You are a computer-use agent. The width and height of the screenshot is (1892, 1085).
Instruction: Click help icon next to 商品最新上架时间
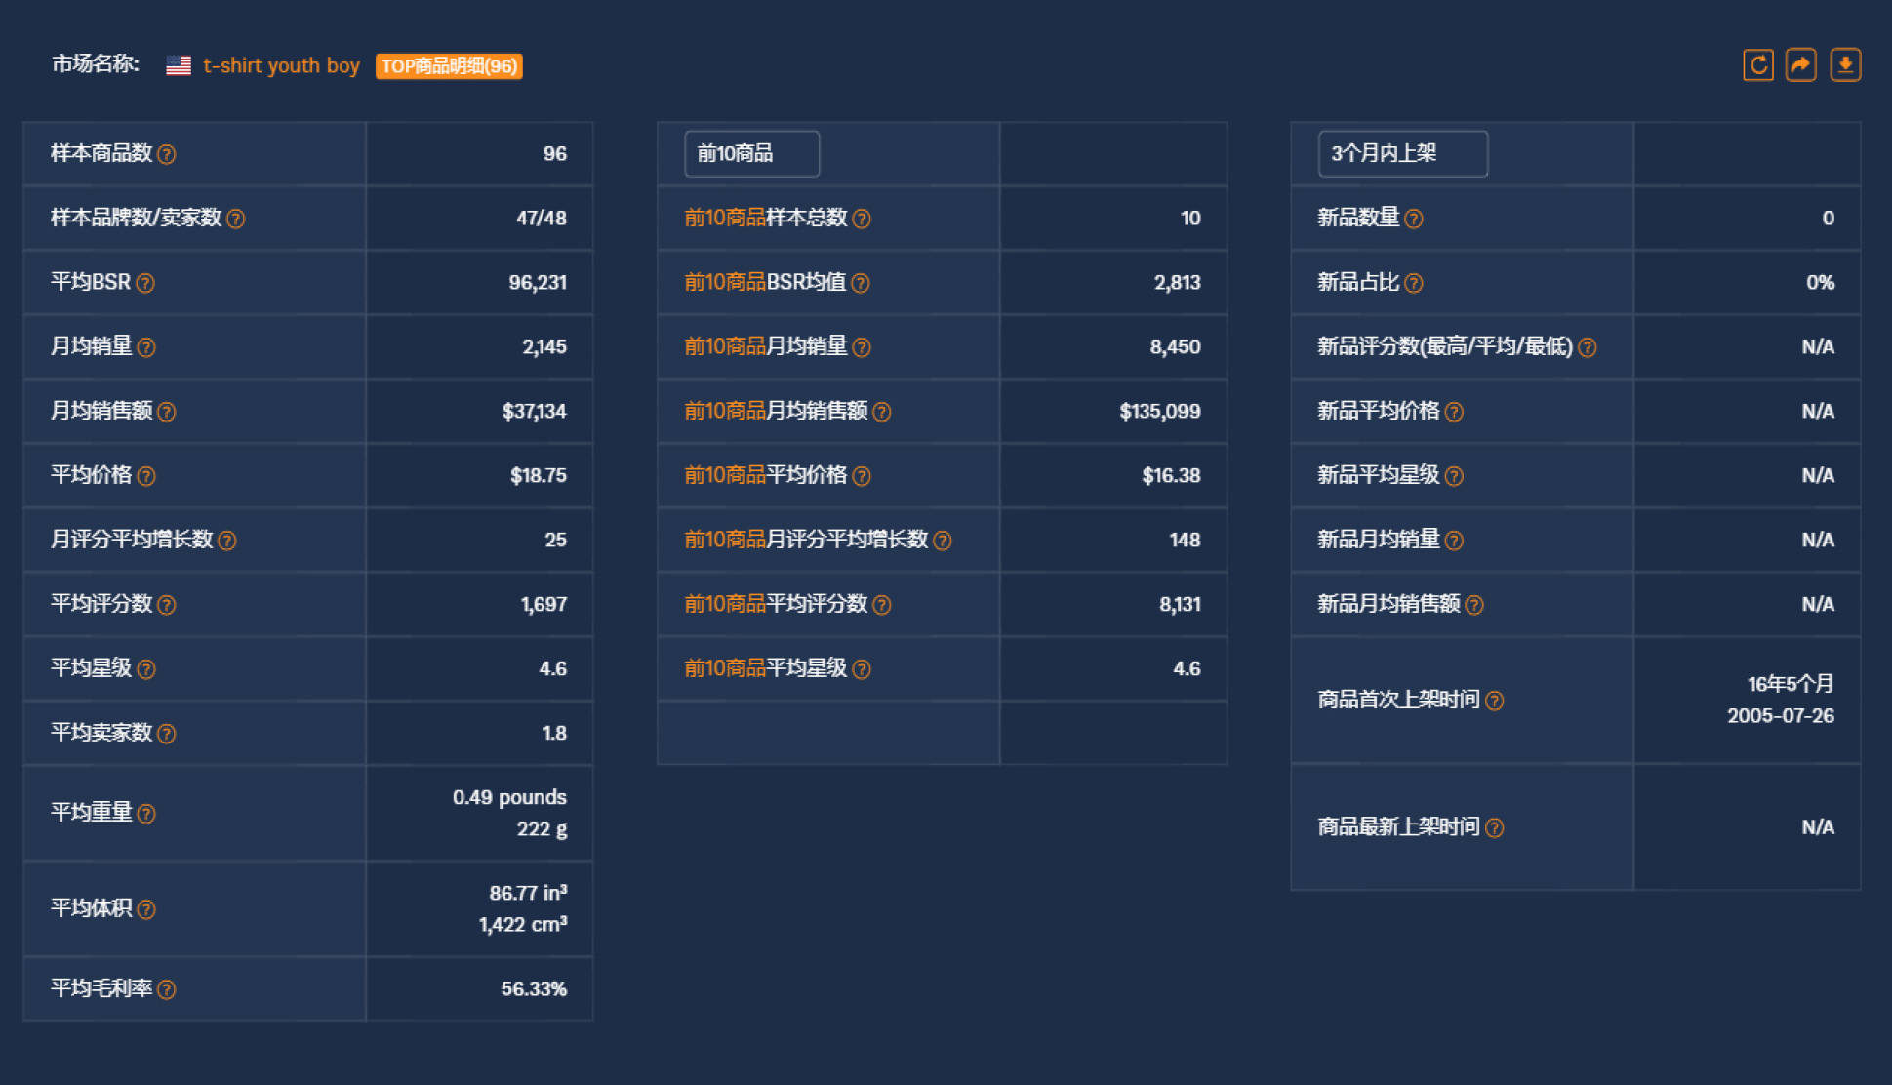pos(1495,827)
